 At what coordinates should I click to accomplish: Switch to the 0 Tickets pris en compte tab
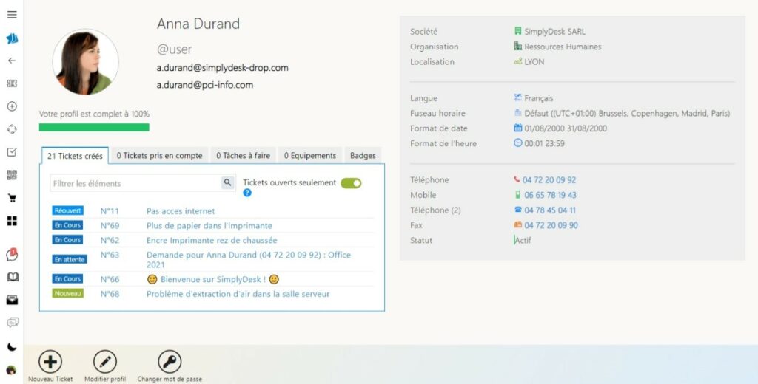(x=159, y=156)
